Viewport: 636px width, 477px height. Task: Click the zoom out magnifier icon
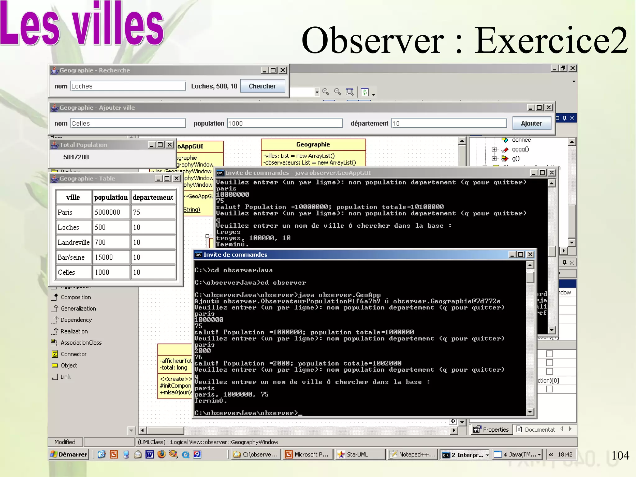(x=338, y=92)
